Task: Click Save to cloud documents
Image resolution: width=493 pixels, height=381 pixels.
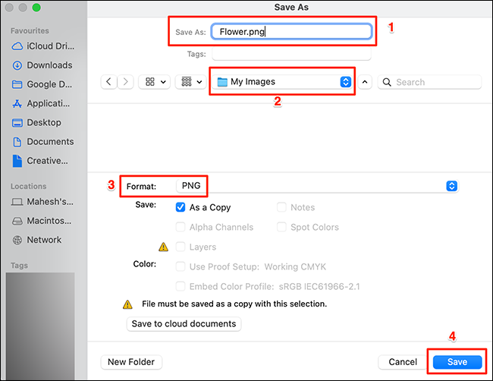Action: 182,324
